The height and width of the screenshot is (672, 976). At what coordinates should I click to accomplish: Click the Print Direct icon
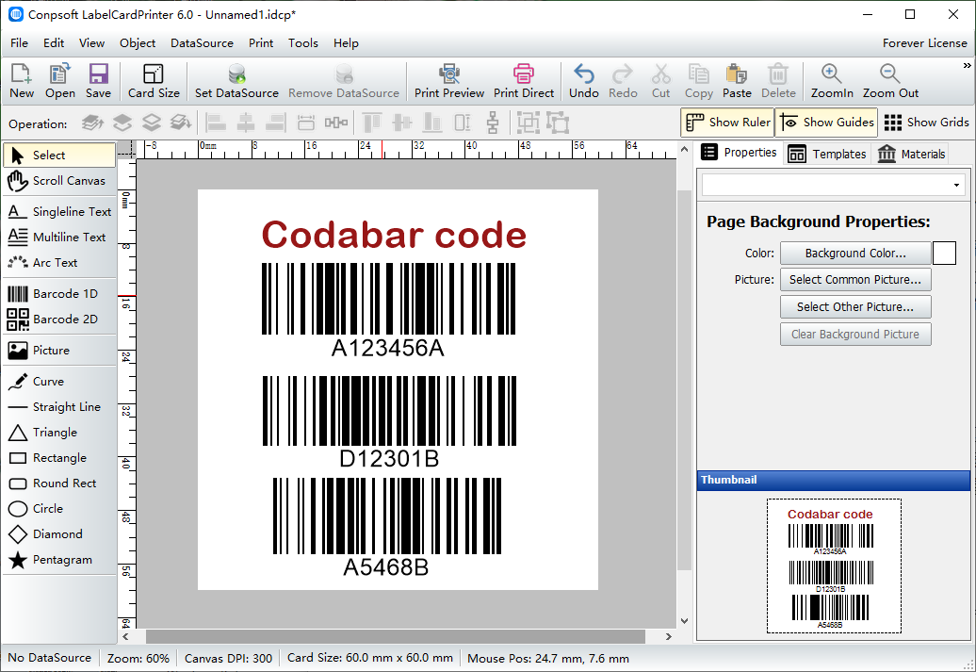[x=524, y=81]
